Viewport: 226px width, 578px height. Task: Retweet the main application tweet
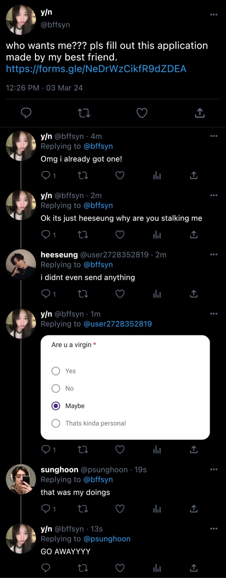pyautogui.click(x=84, y=113)
